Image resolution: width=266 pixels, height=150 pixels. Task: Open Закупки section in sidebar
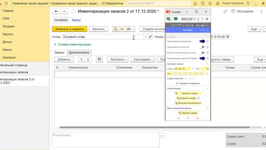point(8,34)
